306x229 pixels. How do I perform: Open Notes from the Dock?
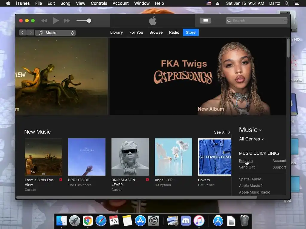click(127, 221)
